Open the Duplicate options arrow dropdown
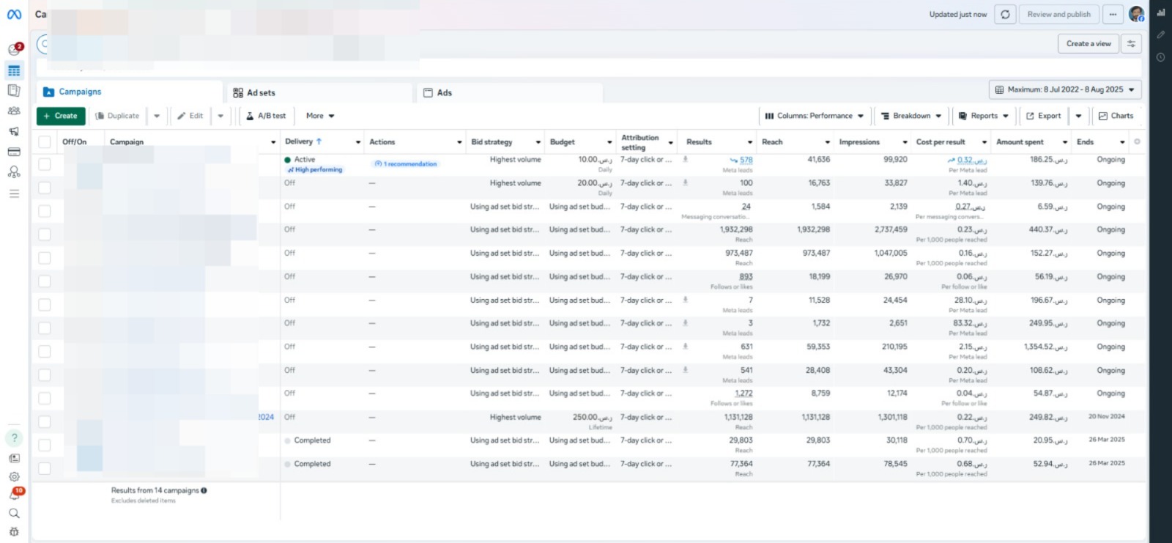This screenshot has height=543, width=1172. point(157,116)
